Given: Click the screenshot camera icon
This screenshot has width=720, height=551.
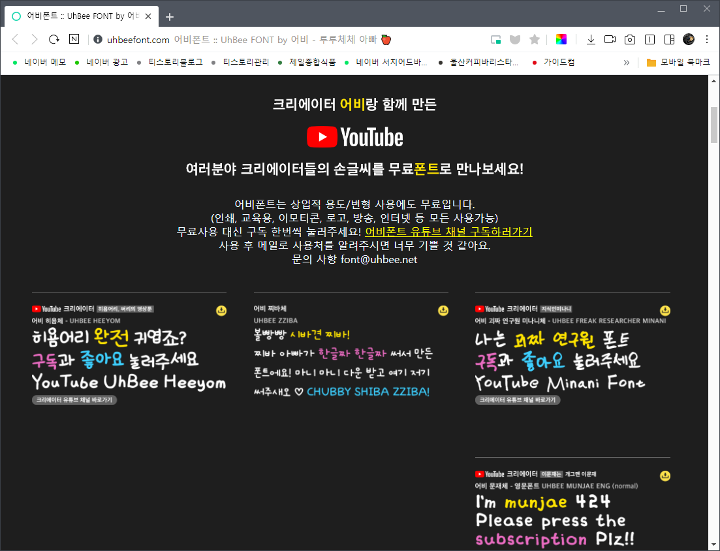Looking at the screenshot, I should (629, 39).
